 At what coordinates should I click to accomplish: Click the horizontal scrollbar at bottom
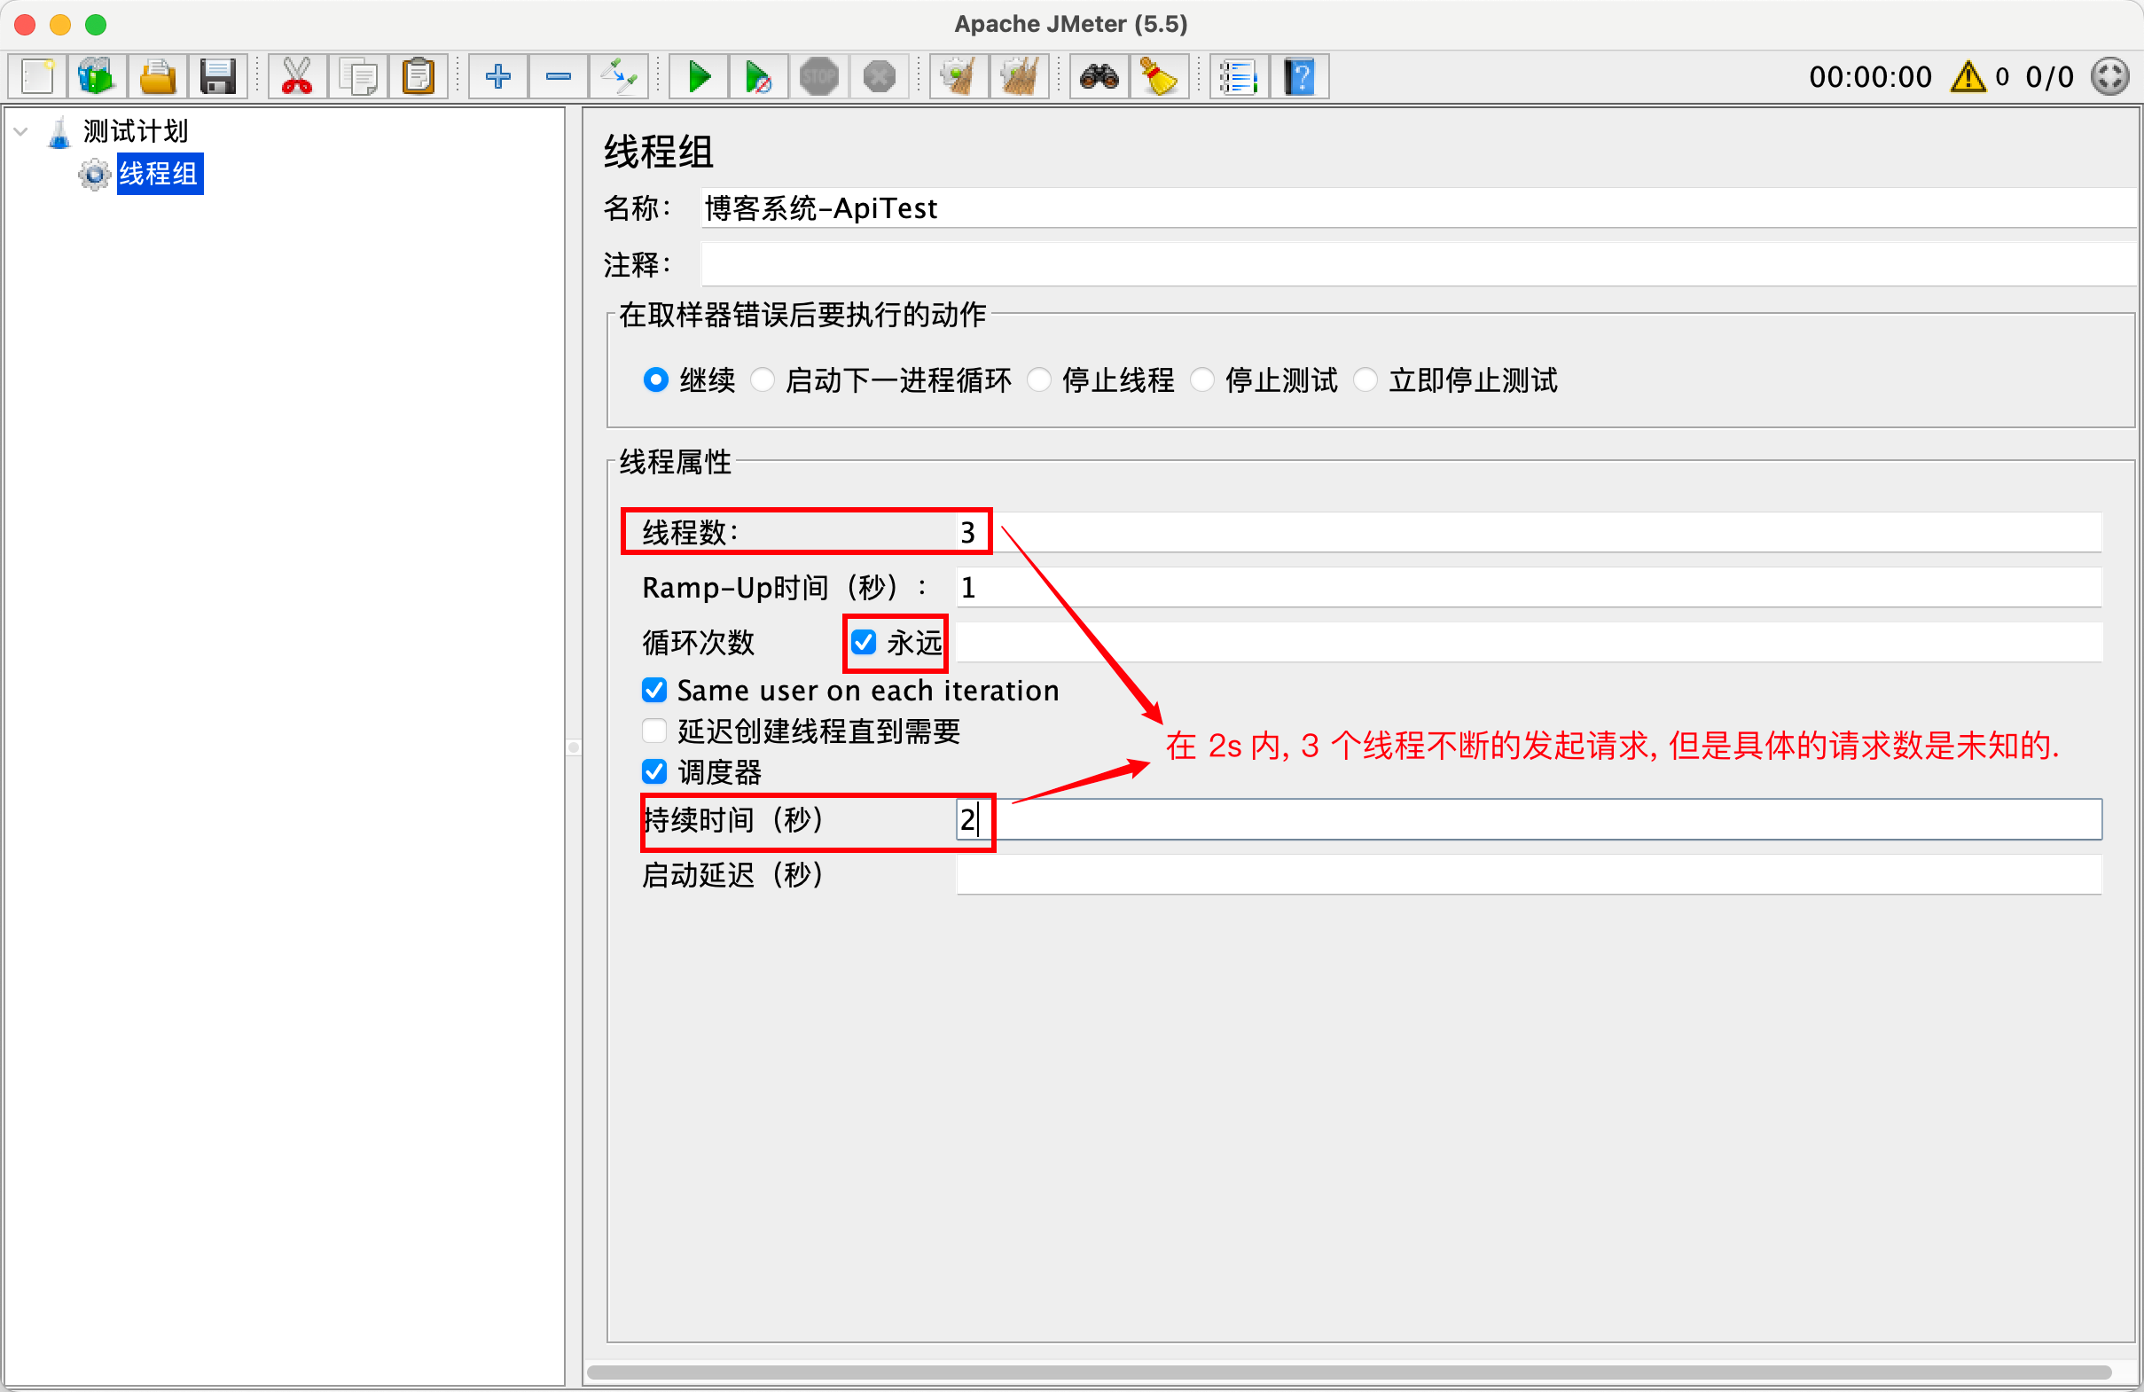coord(1349,1373)
